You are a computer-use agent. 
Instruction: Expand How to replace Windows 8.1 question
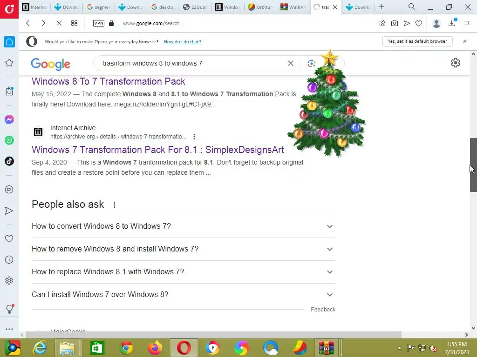point(184,271)
